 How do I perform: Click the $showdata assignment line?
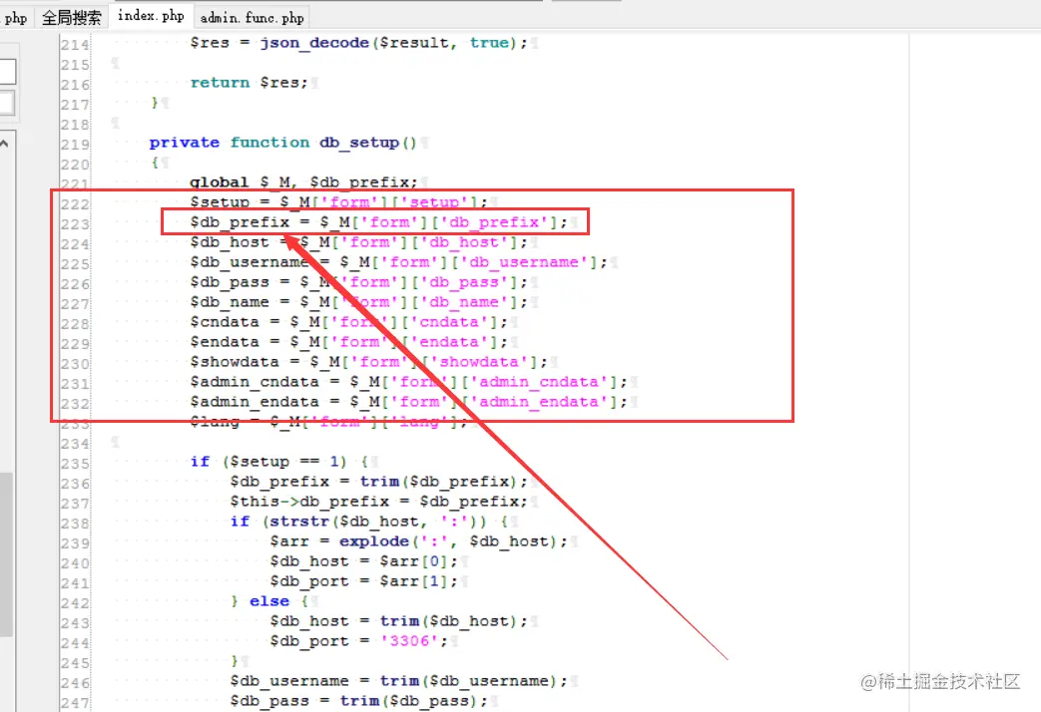pos(368,362)
